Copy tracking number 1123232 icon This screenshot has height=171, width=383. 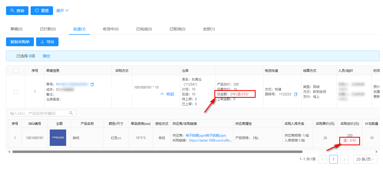click(x=296, y=94)
